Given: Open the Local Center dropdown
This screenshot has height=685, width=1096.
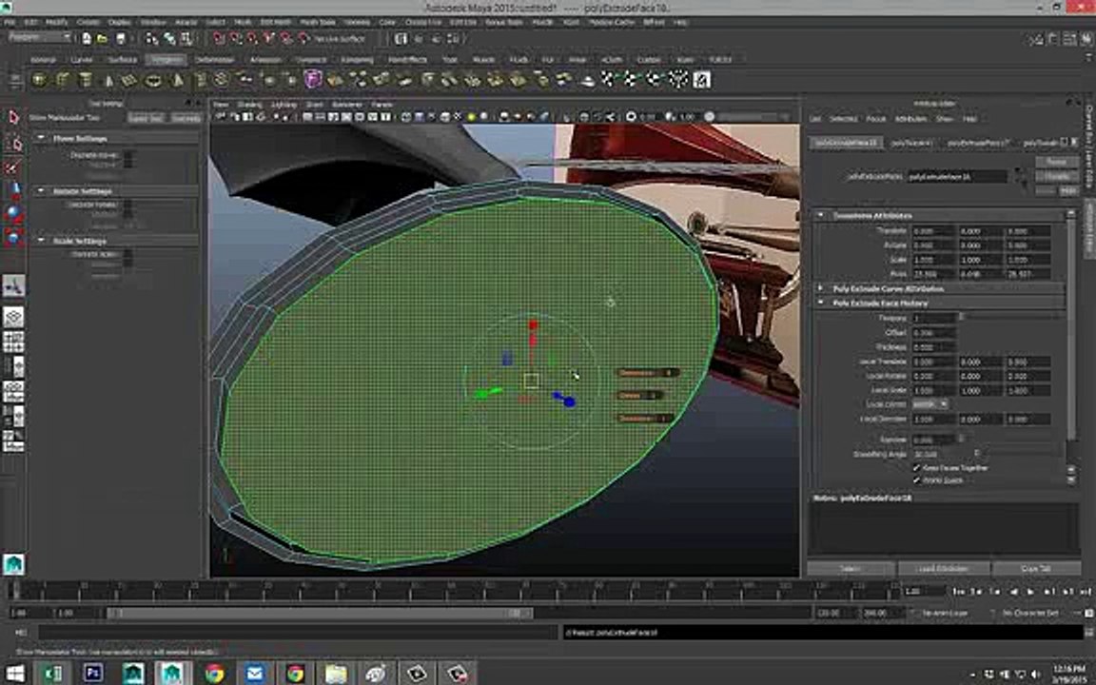Looking at the screenshot, I should pyautogui.click(x=930, y=404).
